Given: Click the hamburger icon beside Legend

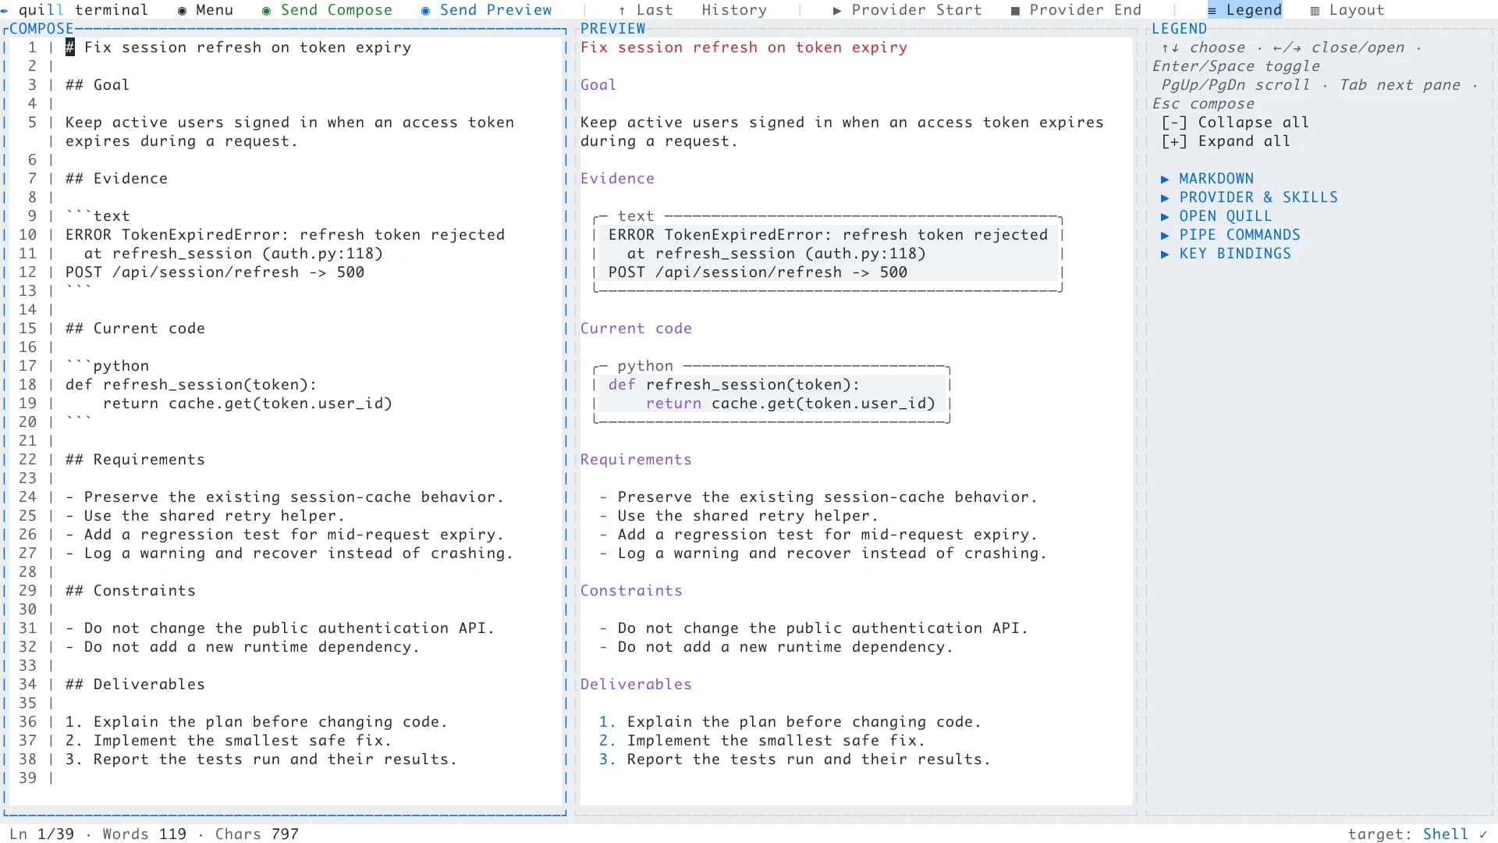Looking at the screenshot, I should point(1212,11).
